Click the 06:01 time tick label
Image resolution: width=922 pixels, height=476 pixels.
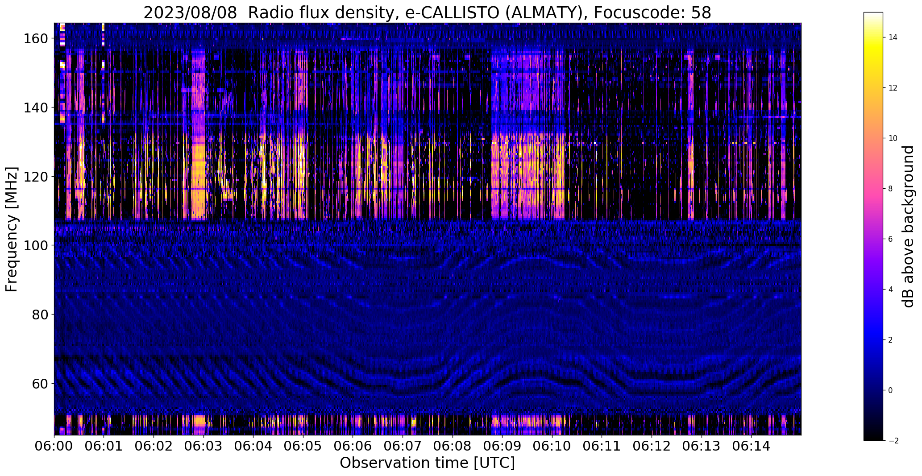[104, 447]
